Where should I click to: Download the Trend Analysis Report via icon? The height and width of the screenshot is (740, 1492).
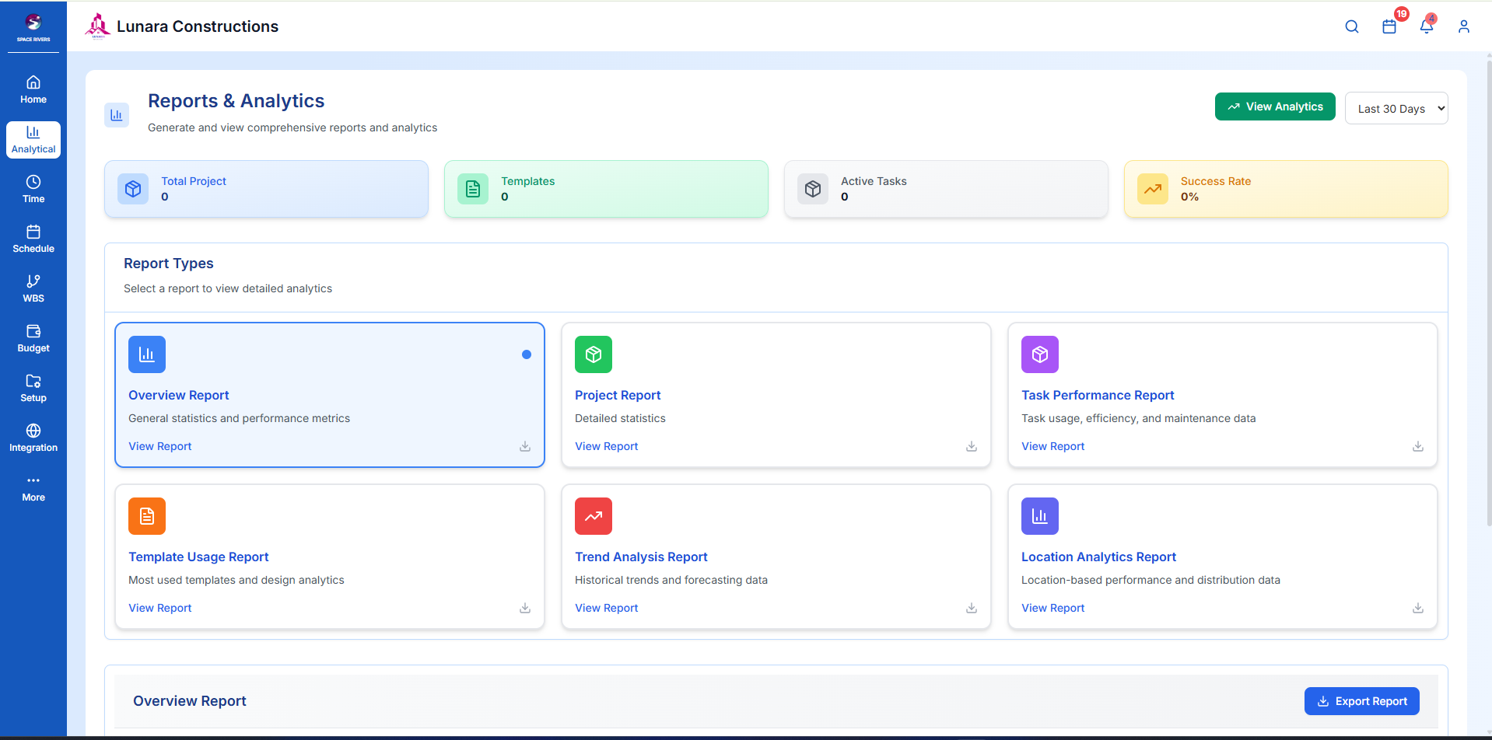(x=972, y=608)
